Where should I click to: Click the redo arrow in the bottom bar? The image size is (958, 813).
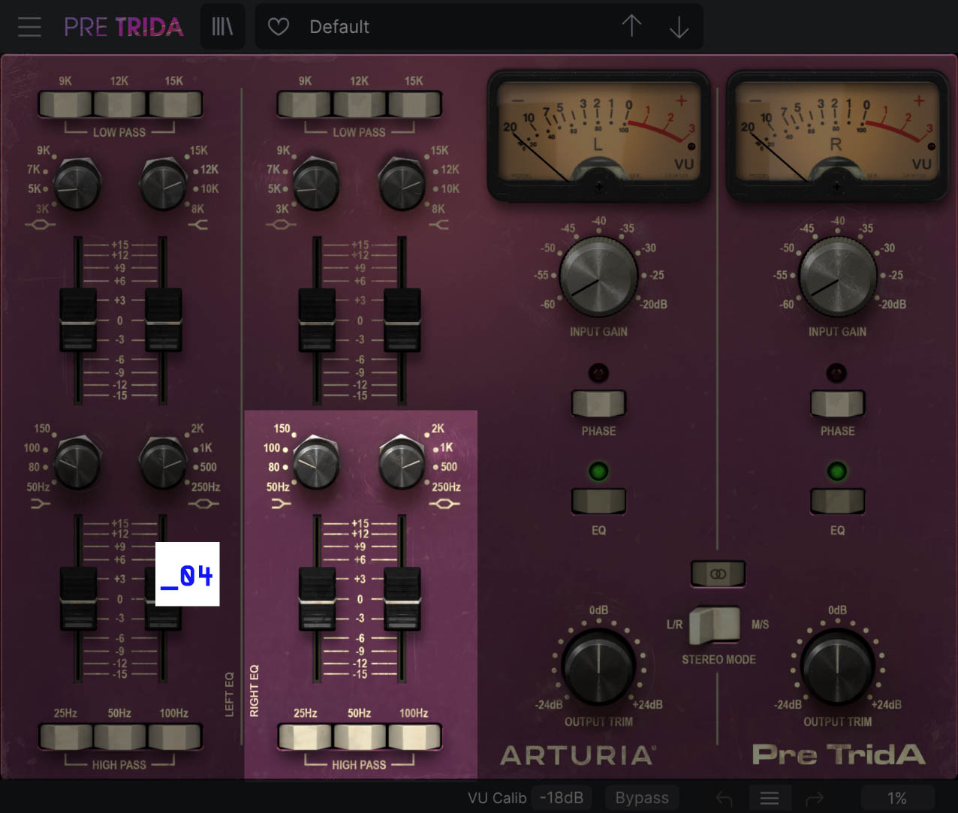point(815,797)
